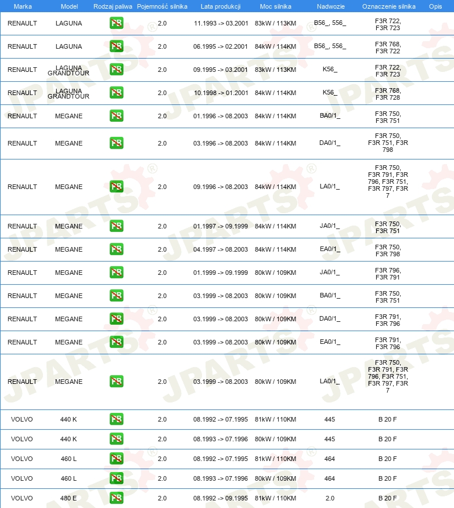The image size is (454, 508).
Task: Click engine code cell F3R 768, F3R 728
Action: pos(388,94)
